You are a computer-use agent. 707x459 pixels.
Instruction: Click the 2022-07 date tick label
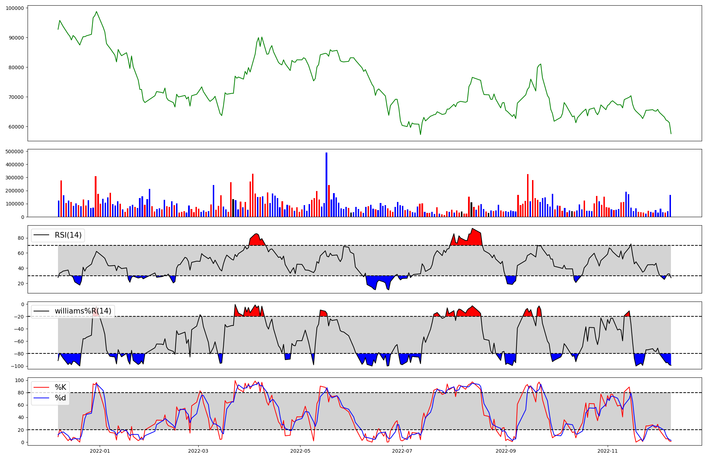tap(402, 451)
